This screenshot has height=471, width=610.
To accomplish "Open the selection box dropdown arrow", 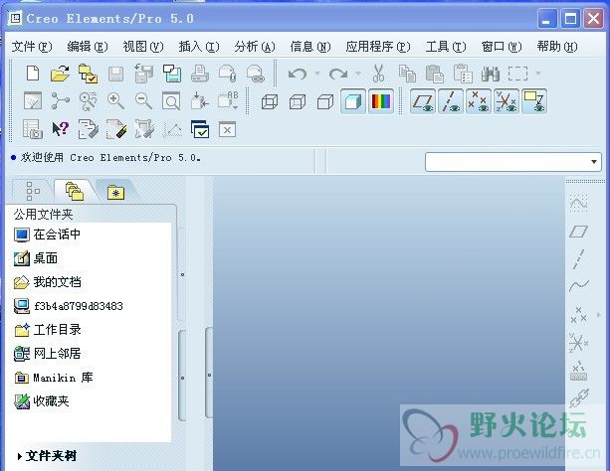I will pos(538,74).
